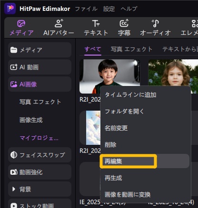
Task: Open the AIアバター tool
Action: tap(59, 28)
